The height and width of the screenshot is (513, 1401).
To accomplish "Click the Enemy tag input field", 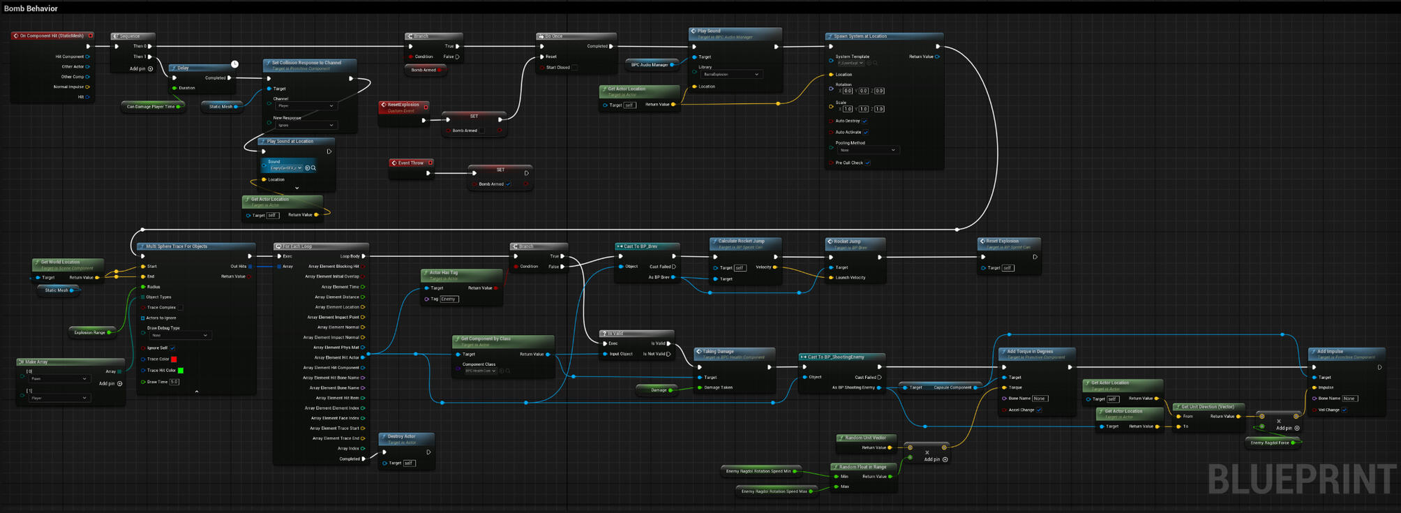I will point(449,299).
